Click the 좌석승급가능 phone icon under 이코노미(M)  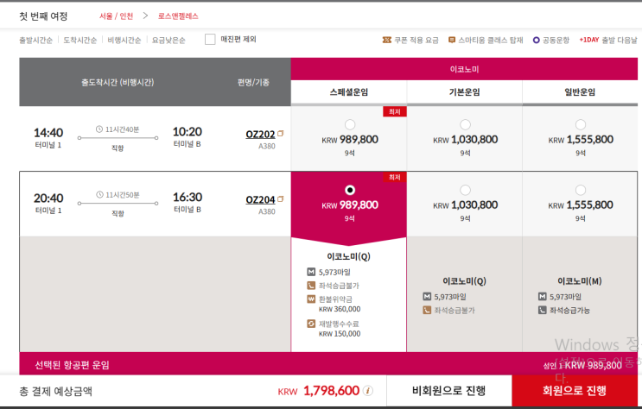tap(542, 310)
